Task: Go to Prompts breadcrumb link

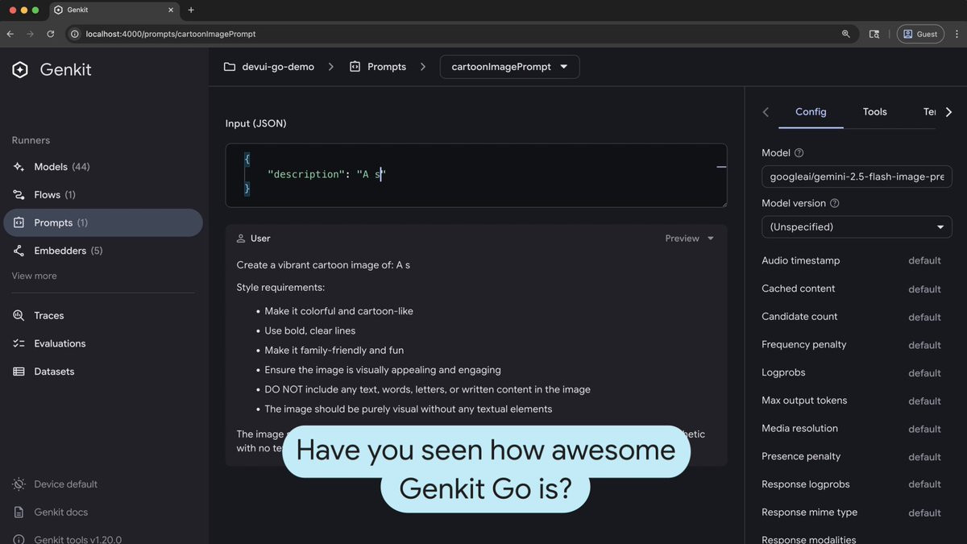Action: [x=387, y=67]
